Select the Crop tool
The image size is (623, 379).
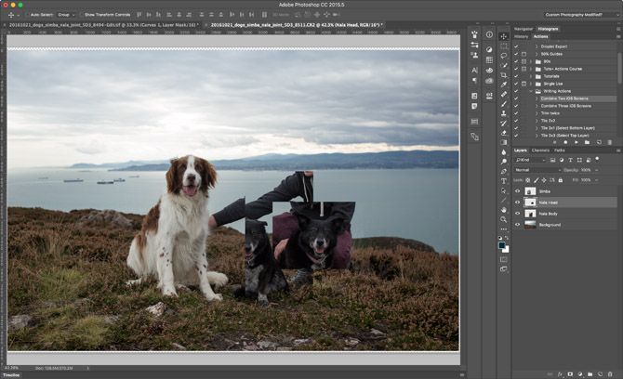(x=503, y=75)
